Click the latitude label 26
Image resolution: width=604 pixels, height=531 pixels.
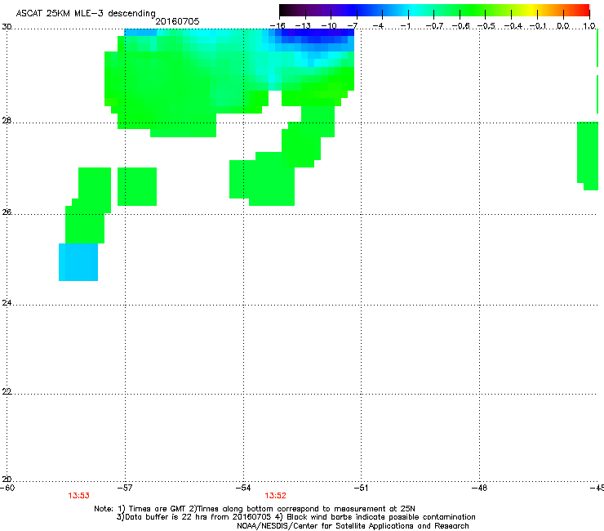(7, 212)
